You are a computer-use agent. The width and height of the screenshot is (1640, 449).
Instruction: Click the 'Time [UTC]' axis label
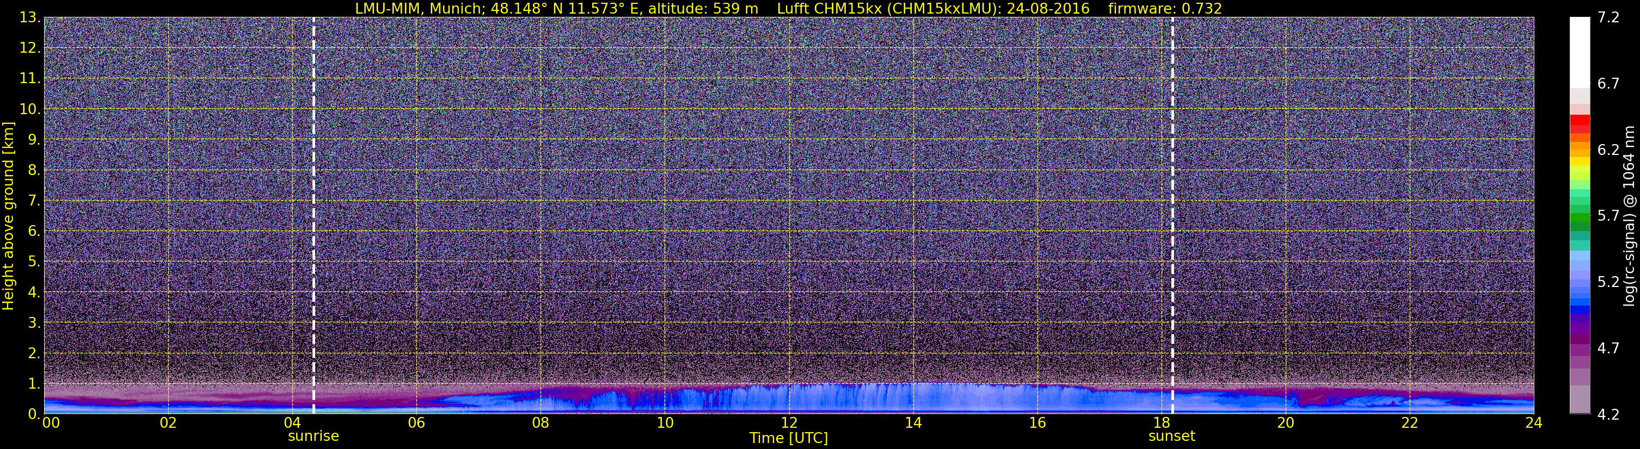click(789, 438)
